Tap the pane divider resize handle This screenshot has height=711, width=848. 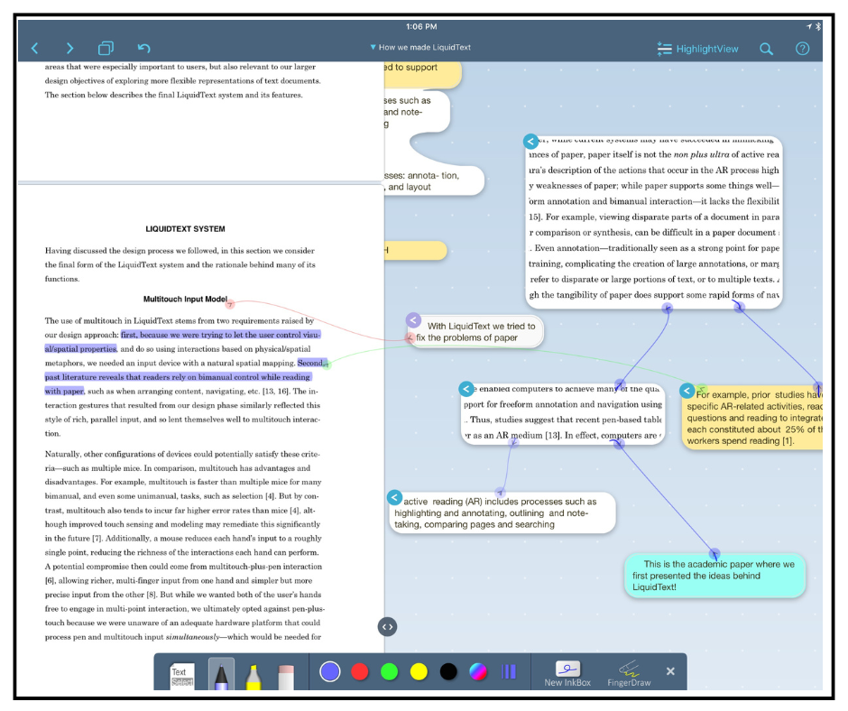[387, 626]
